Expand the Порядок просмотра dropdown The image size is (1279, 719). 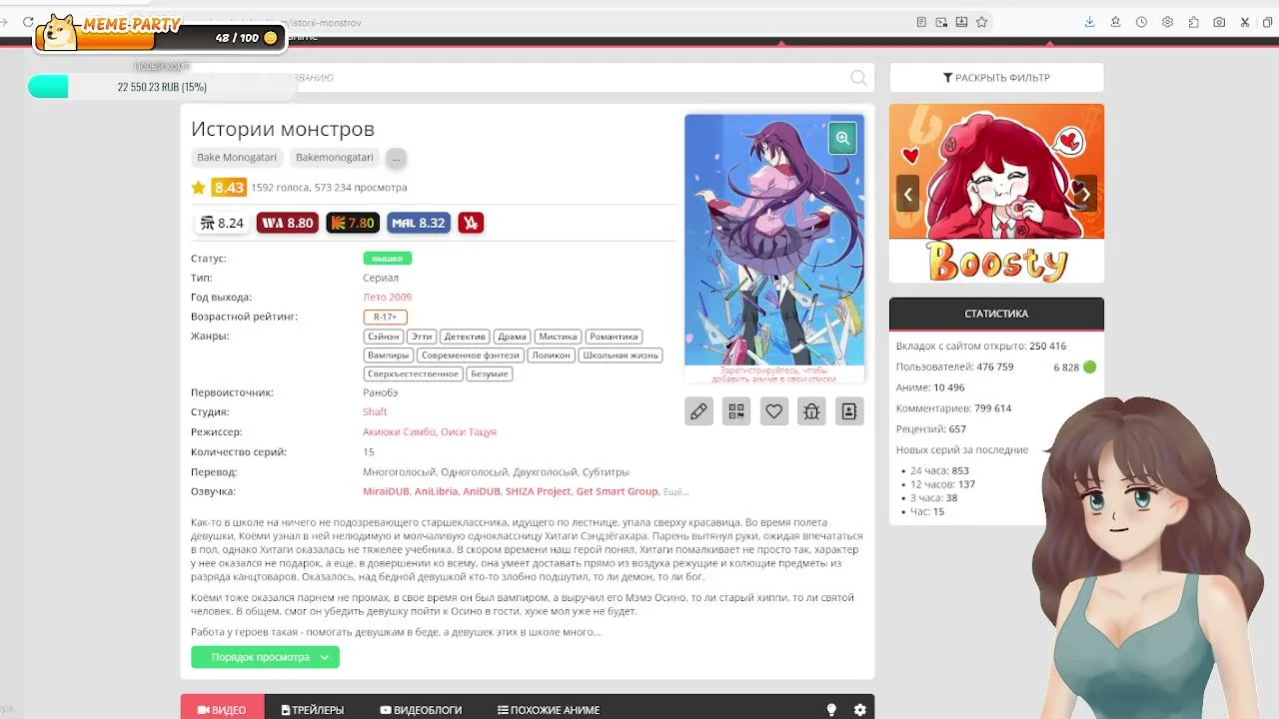[x=265, y=657]
